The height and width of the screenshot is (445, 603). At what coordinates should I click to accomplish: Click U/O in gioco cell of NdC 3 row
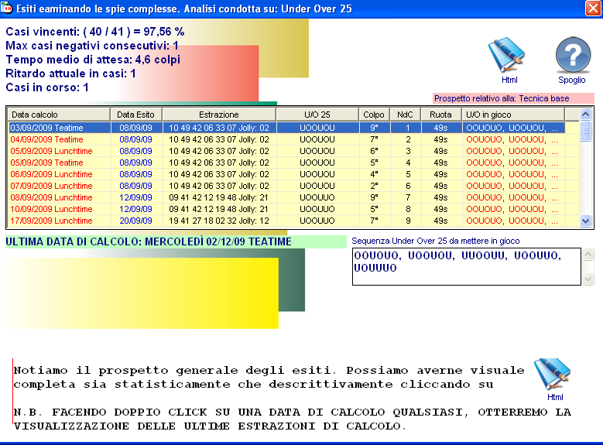[513, 151]
